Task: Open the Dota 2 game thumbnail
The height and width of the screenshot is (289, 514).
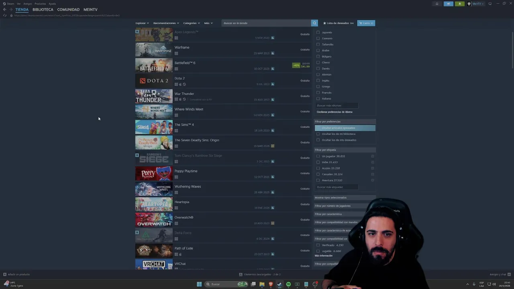Action: (154, 81)
